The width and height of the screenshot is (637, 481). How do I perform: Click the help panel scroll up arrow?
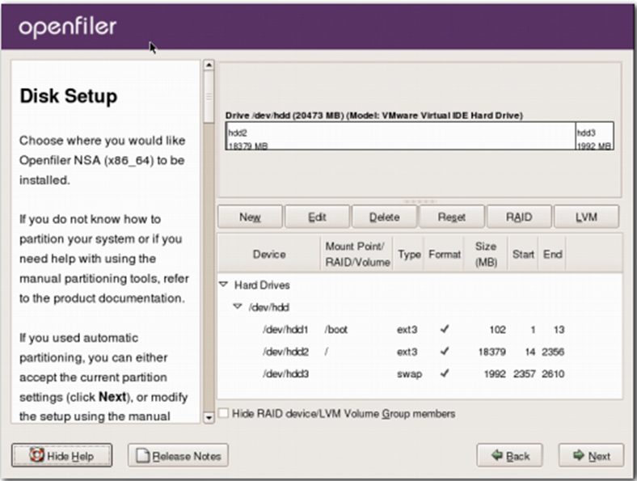click(x=209, y=65)
